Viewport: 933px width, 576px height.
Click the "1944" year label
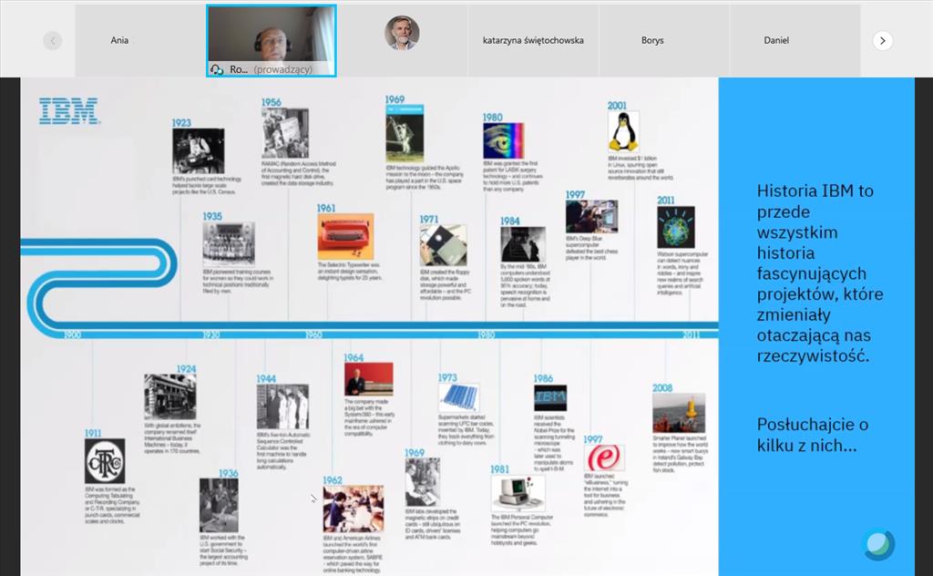point(266,378)
